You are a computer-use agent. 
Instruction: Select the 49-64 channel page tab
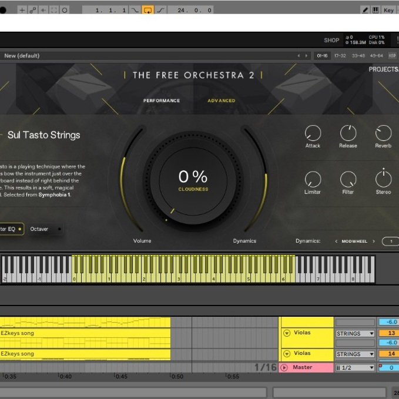tap(377, 56)
